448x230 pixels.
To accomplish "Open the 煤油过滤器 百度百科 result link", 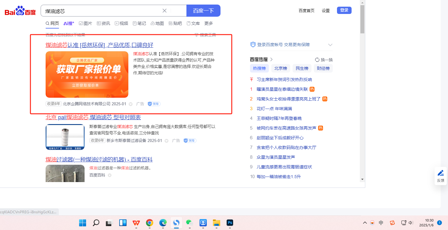I will [x=99, y=159].
